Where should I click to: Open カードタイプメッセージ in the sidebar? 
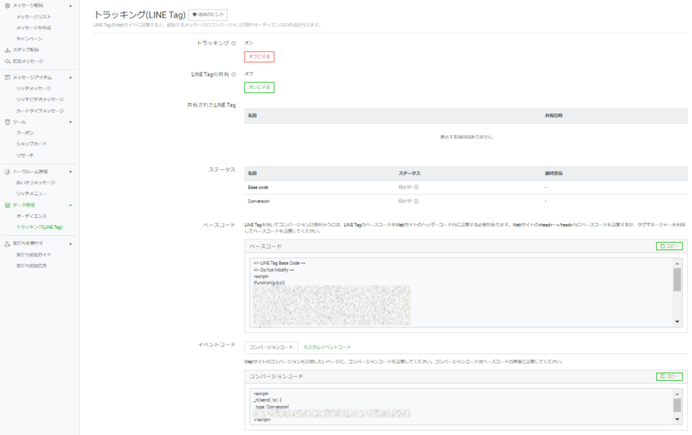pos(40,111)
